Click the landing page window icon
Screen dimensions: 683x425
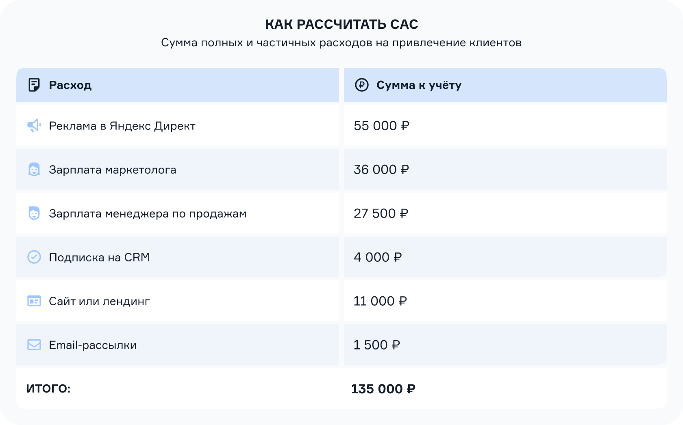34,301
